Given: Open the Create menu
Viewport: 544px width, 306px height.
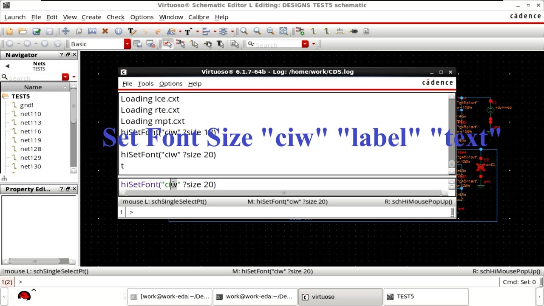Looking at the screenshot, I should pos(91,17).
